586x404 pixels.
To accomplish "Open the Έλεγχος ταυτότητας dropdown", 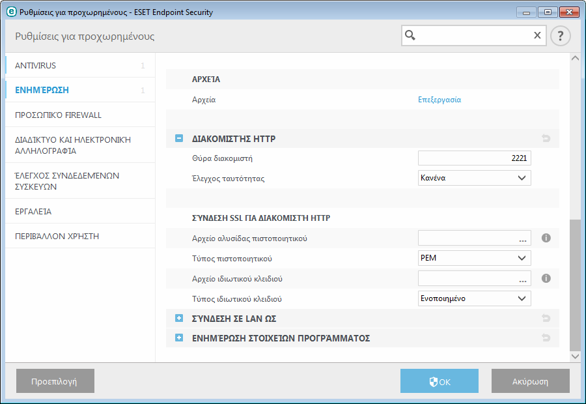I will click(x=474, y=178).
